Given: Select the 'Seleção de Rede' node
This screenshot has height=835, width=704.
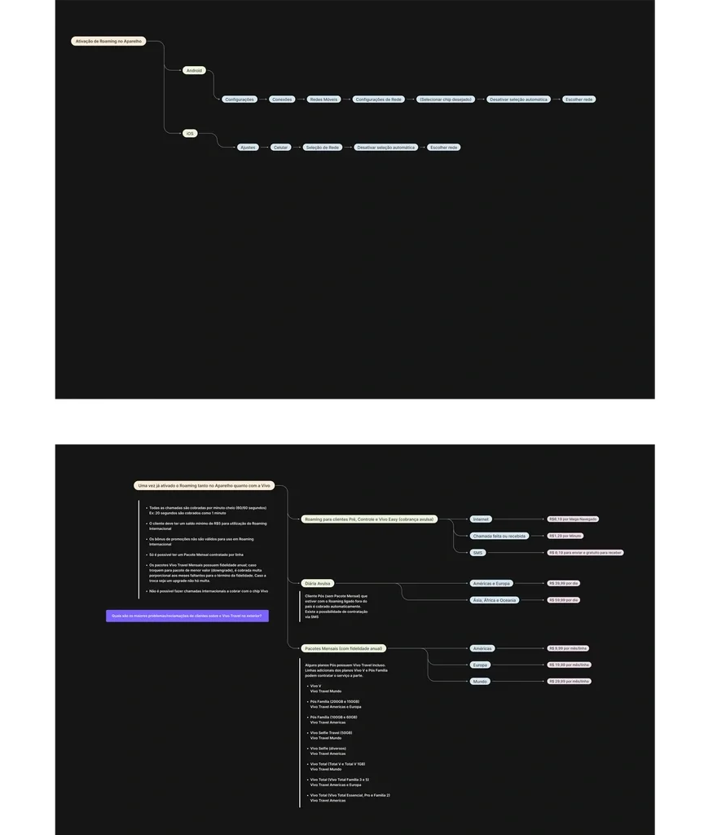Looking at the screenshot, I should (x=323, y=147).
